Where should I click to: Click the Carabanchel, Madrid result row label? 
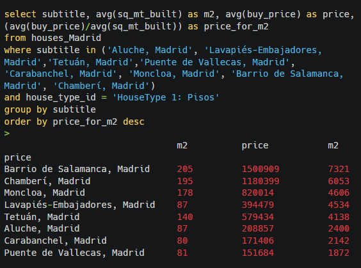coord(55,241)
